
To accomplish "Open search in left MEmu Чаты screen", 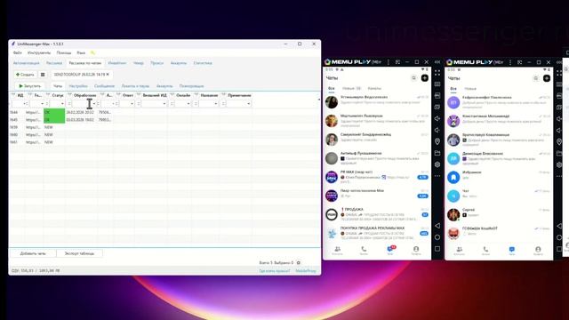I will coord(413,78).
